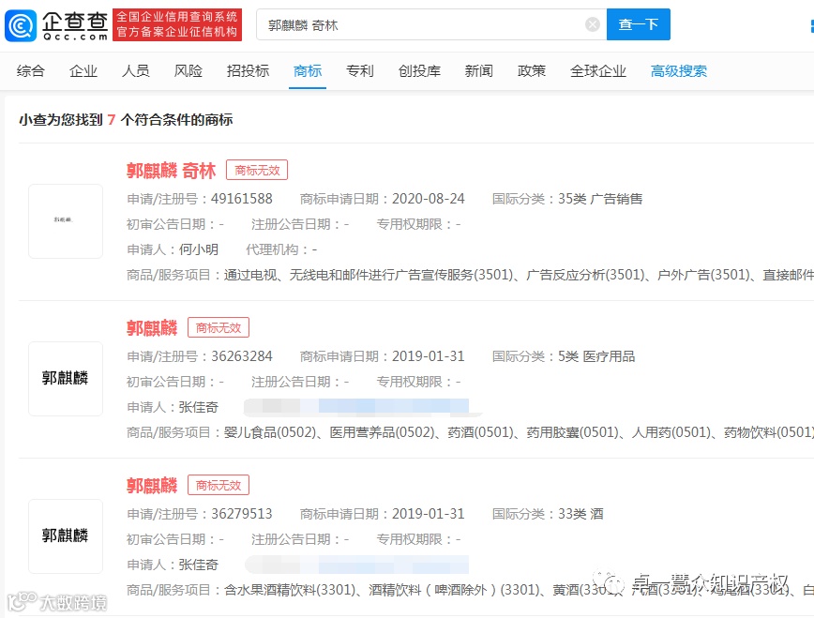Click category text 5类 医疗用品
The image size is (814, 618).
click(596, 356)
